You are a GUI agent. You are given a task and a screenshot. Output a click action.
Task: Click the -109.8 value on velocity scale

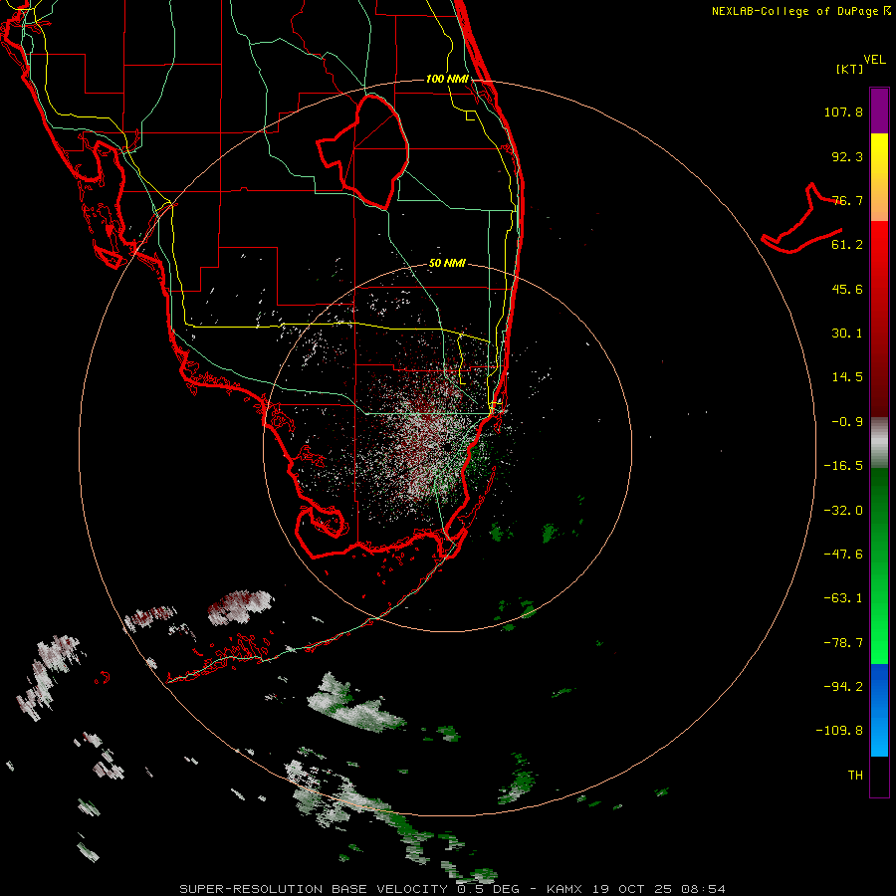[839, 731]
